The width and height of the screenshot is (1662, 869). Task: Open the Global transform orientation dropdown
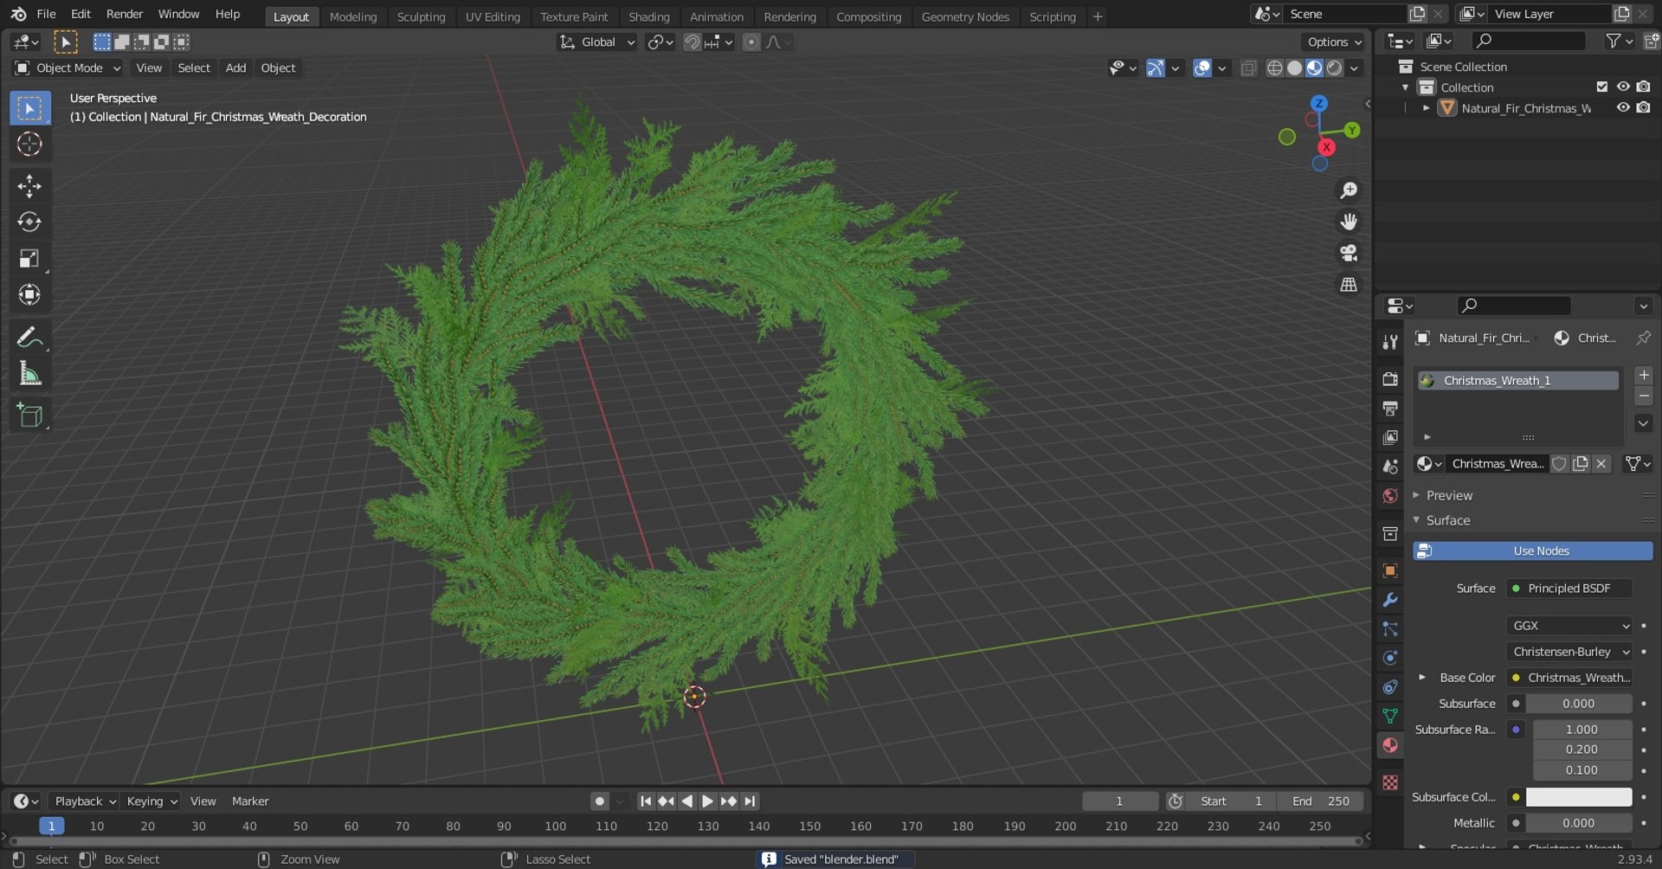point(597,42)
